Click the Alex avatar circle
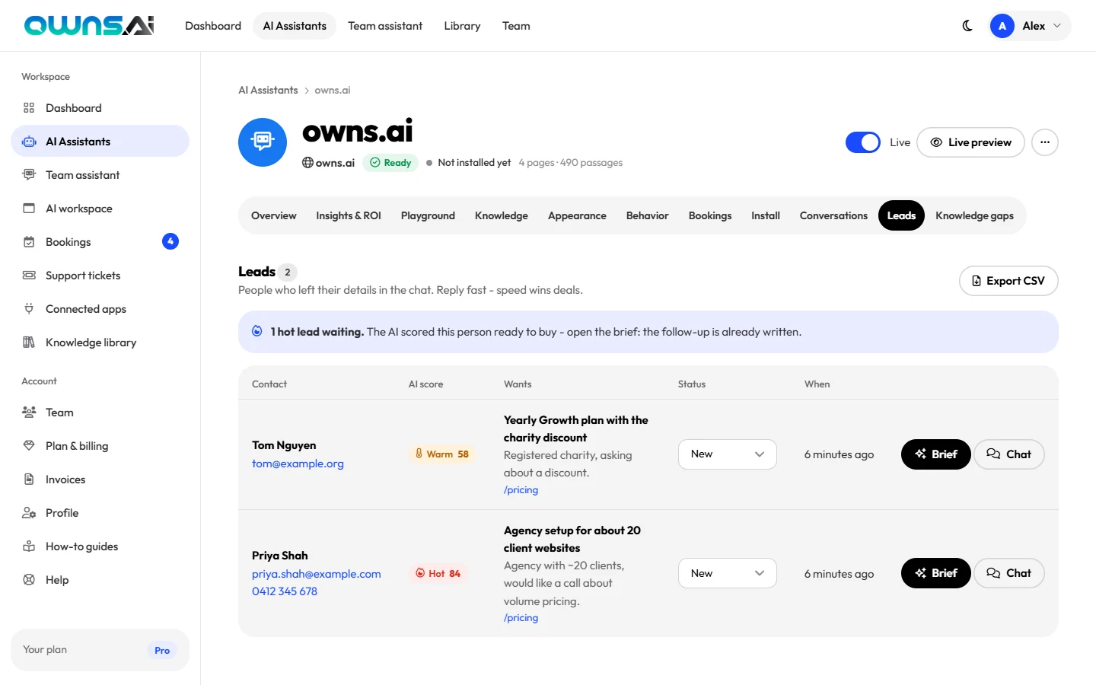 [1002, 26]
